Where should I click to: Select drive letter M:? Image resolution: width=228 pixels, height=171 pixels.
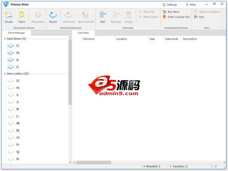click(x=14, y=123)
